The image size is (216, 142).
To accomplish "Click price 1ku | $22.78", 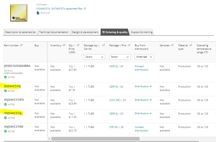I will (72, 129).
